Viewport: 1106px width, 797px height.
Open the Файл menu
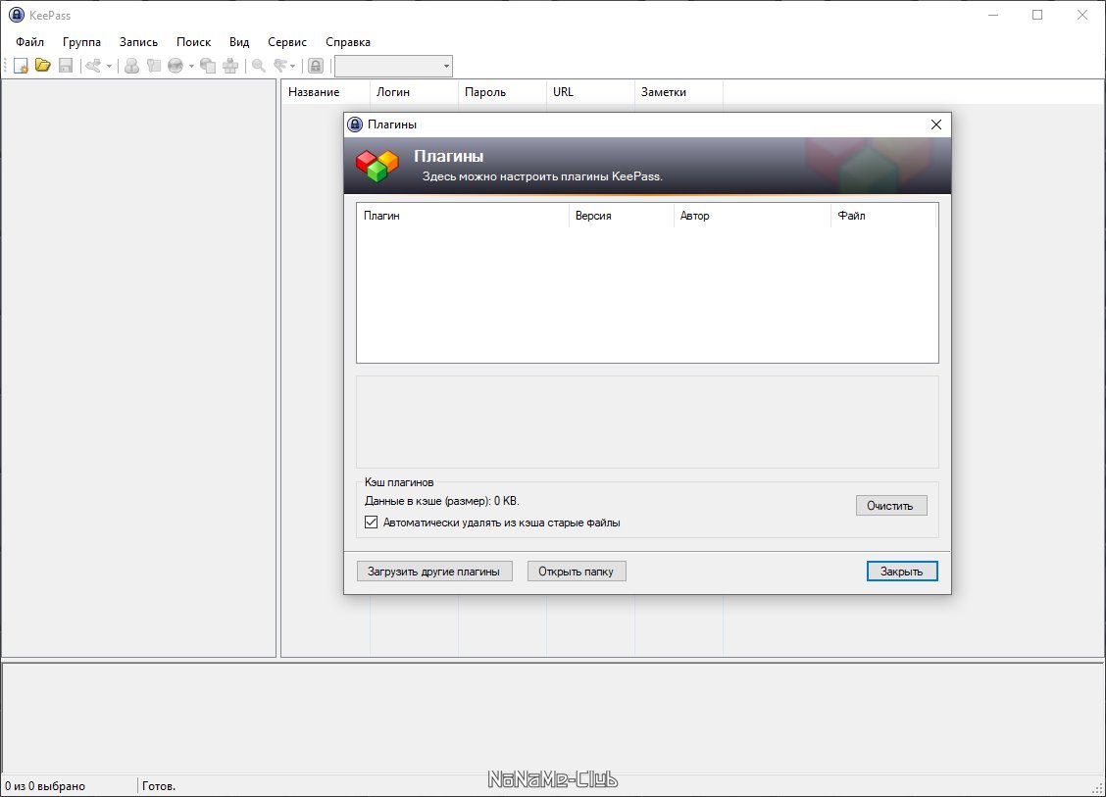tap(29, 42)
